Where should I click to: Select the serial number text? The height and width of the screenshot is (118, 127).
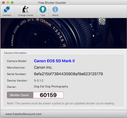coord(68,74)
